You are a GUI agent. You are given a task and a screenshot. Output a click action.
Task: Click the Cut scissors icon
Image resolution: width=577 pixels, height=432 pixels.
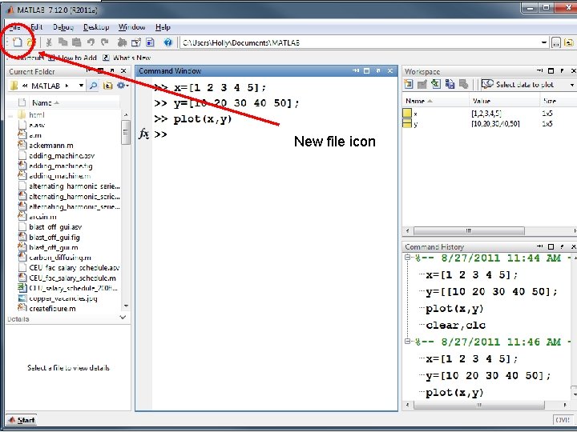(x=49, y=42)
